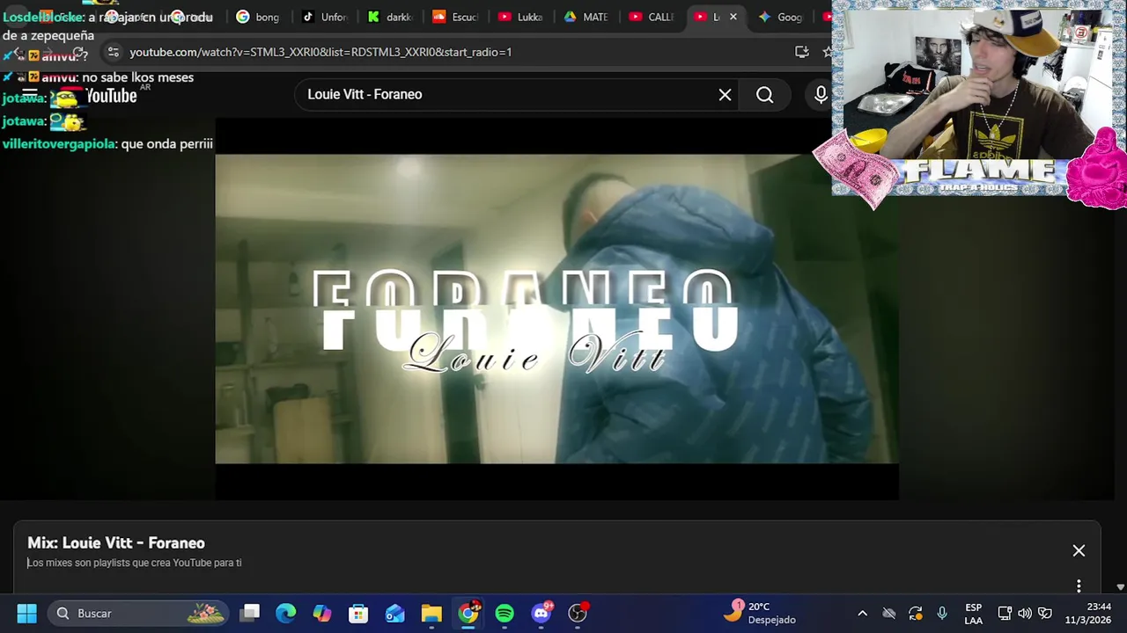Screen dimensions: 1127x633
Task: Click the system tray microphone icon
Action: click(942, 613)
